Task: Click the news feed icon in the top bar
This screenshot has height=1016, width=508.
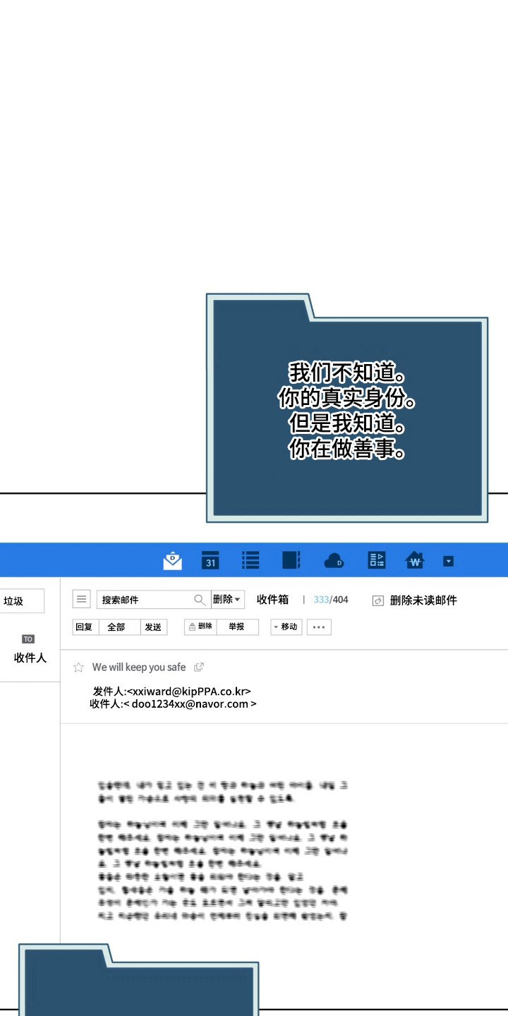Action: 376,560
